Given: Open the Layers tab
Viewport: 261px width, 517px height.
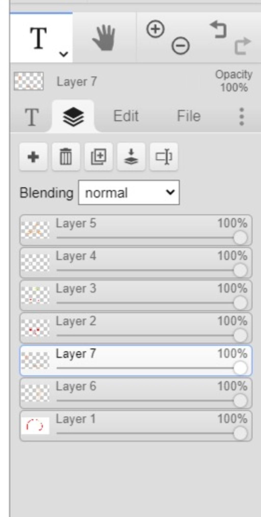Looking at the screenshot, I should click(73, 117).
